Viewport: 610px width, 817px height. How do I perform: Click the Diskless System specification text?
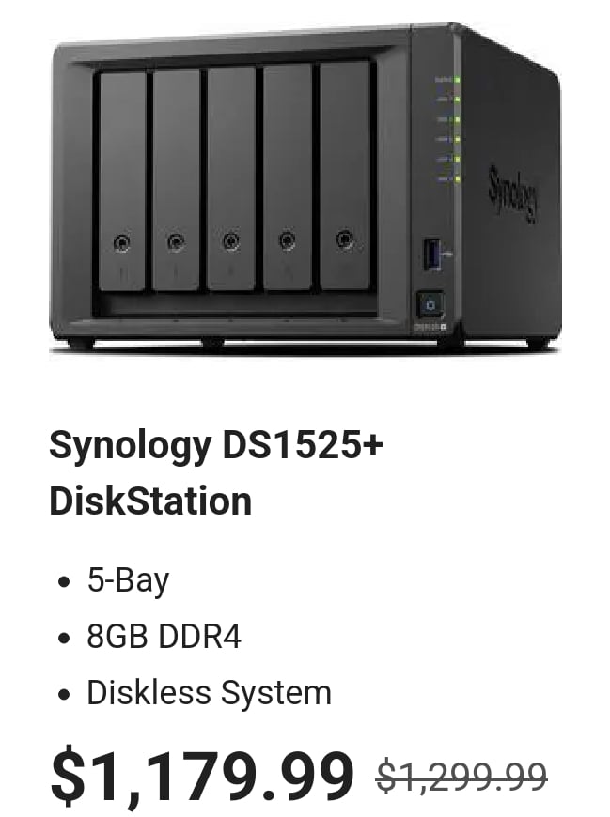[x=209, y=693]
